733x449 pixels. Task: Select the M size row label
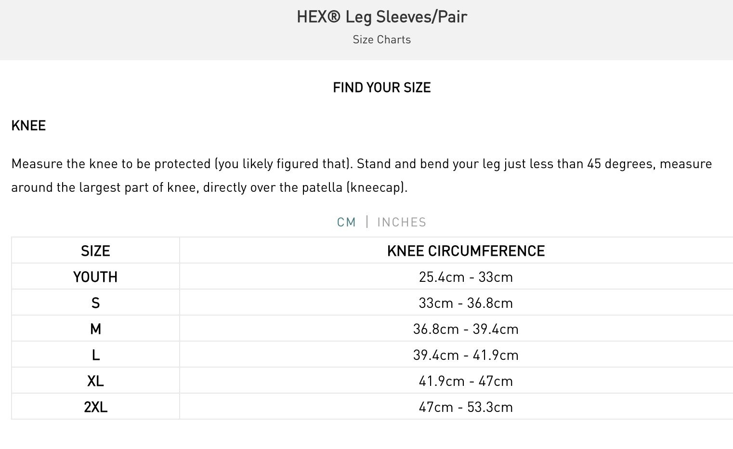point(95,329)
